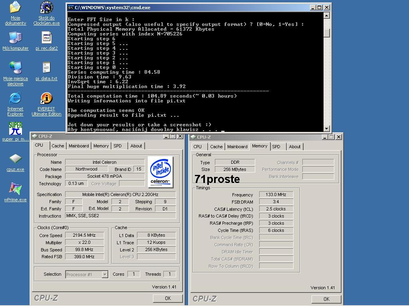Open About tab in left CPU-Z window

pos(136,146)
